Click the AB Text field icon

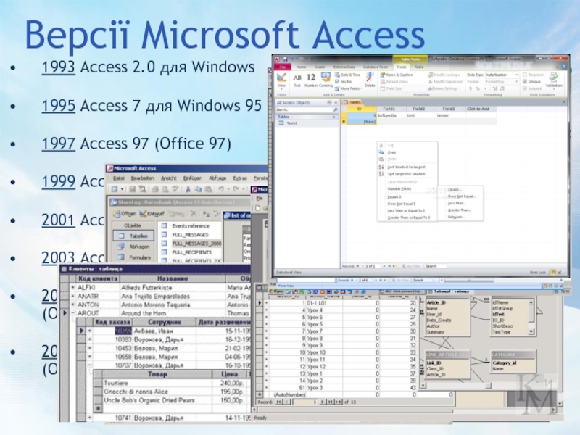point(297,80)
